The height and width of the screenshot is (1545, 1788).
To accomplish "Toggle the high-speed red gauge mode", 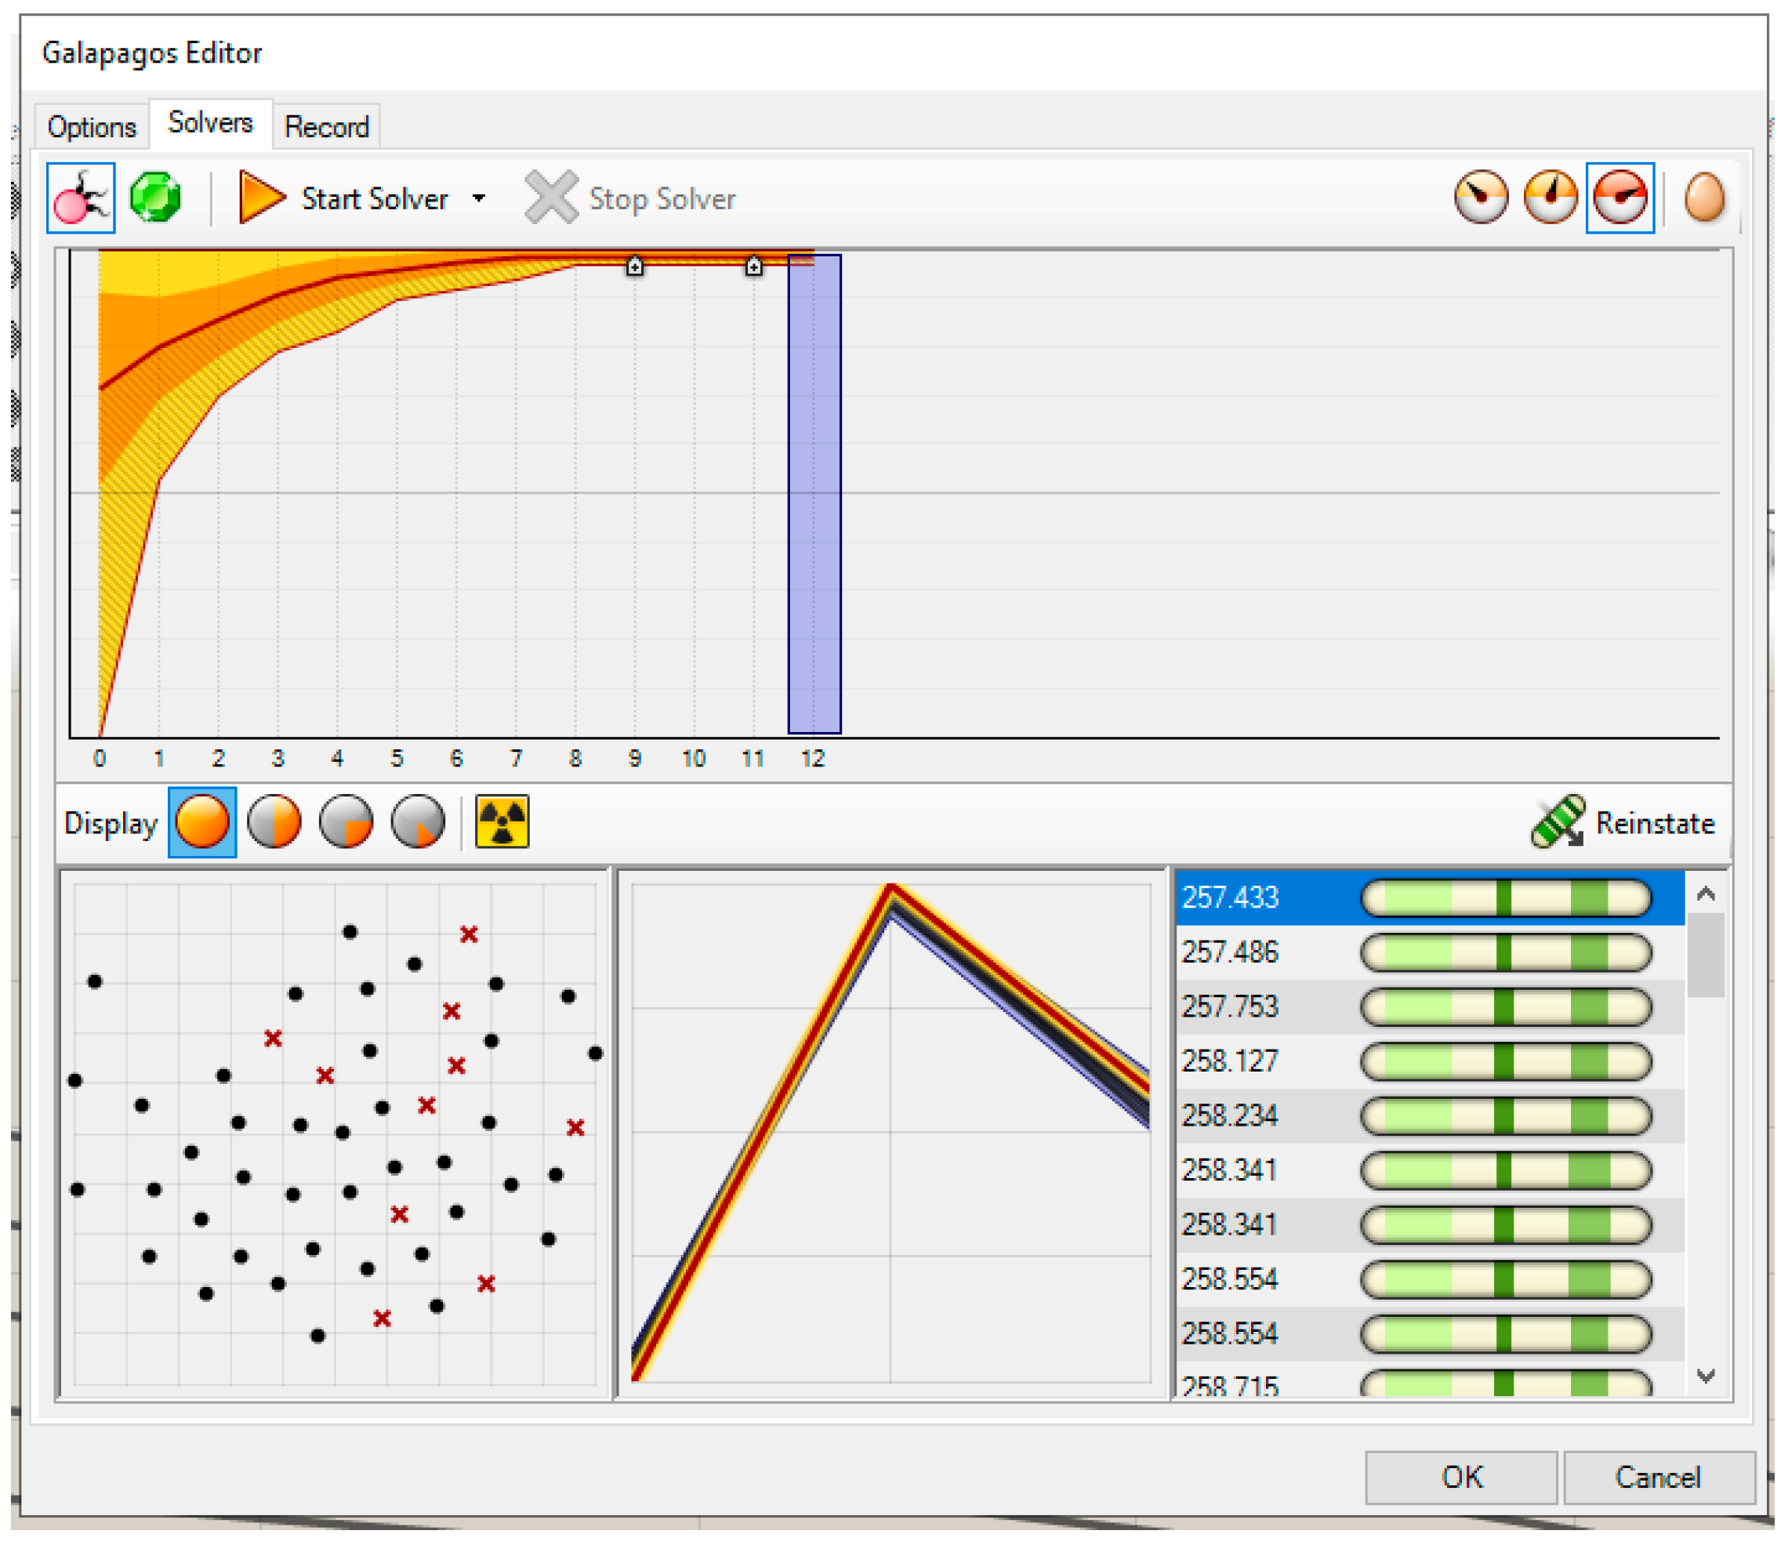I will 1619,198.
